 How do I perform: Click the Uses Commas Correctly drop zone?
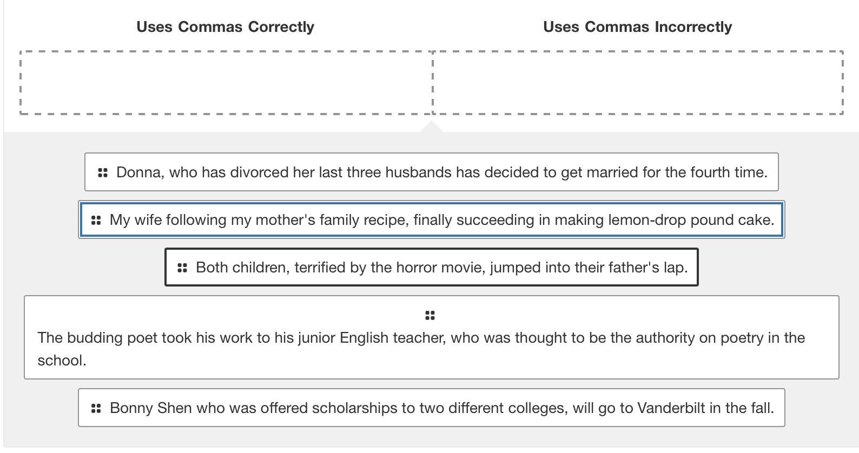pyautogui.click(x=226, y=83)
